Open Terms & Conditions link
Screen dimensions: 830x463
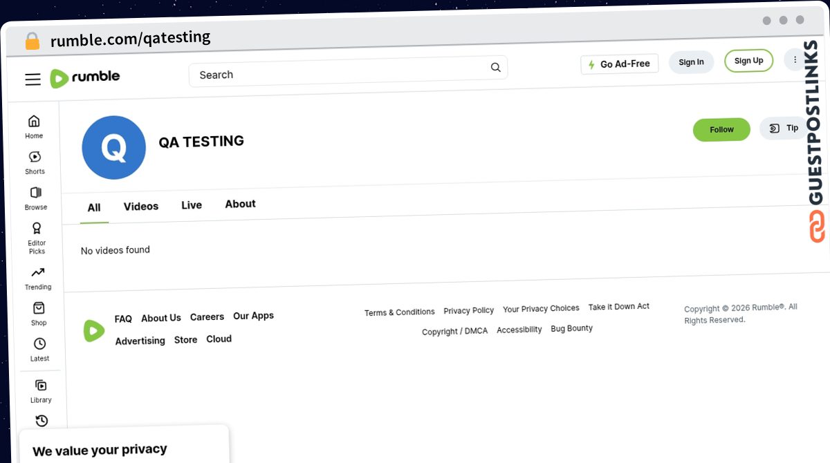(x=400, y=312)
